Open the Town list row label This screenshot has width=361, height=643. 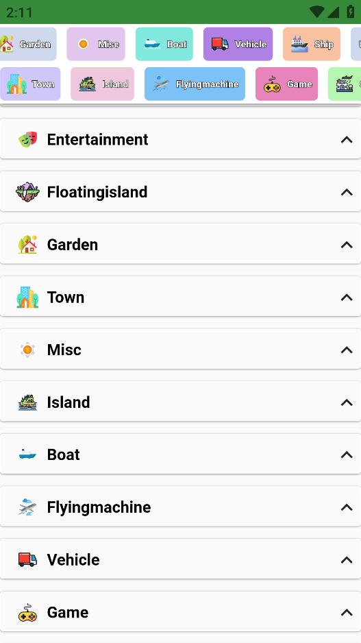pyautogui.click(x=66, y=298)
